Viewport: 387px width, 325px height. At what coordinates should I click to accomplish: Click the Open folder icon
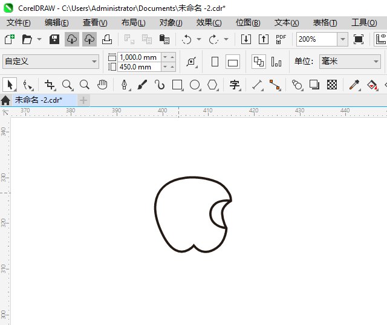(27, 39)
